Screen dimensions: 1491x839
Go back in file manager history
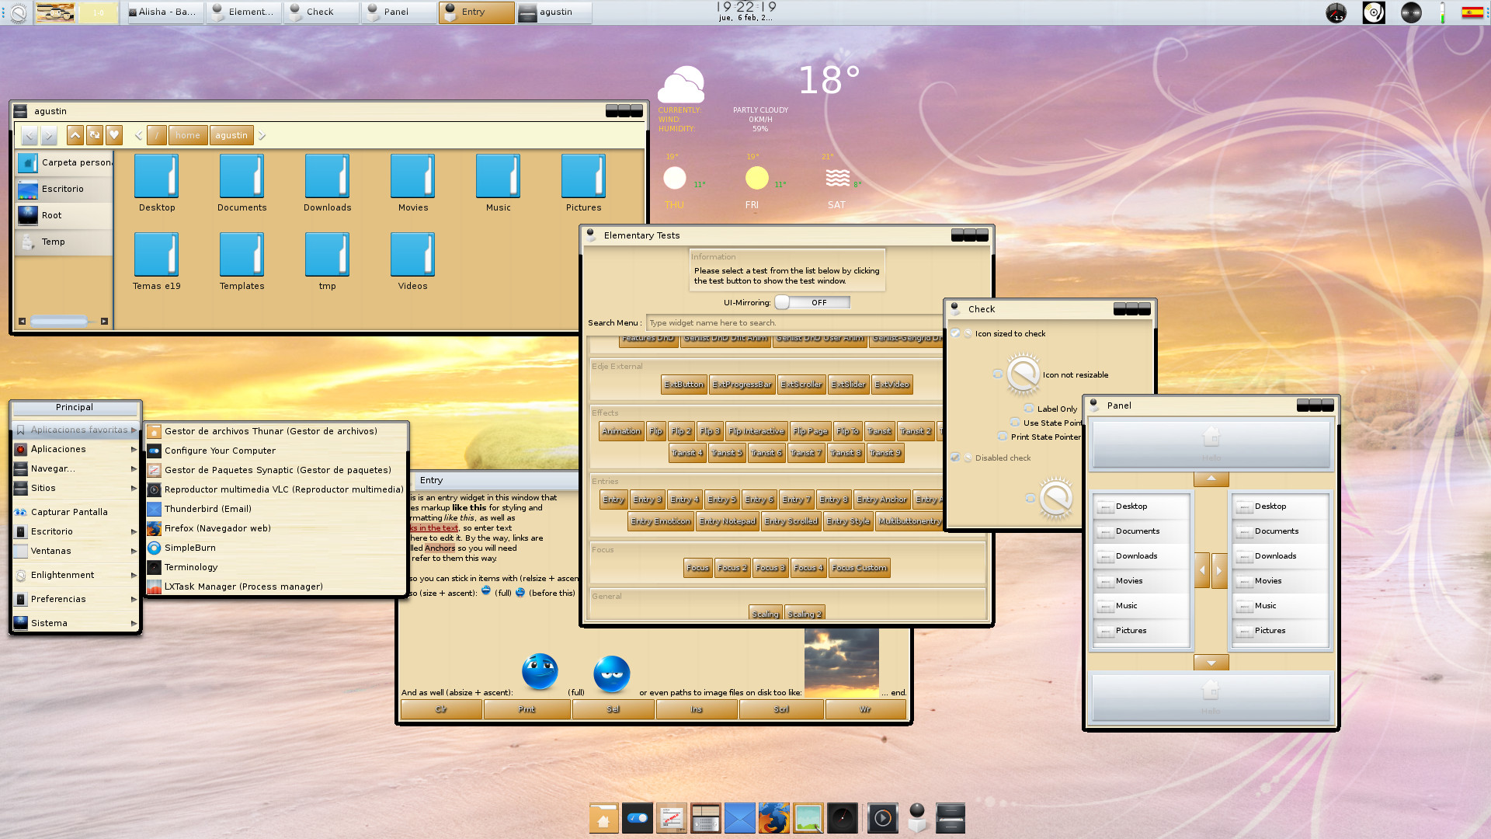(30, 136)
